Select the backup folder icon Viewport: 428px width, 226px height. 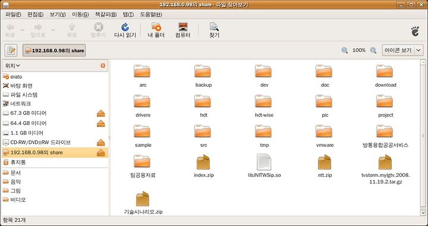(203, 71)
